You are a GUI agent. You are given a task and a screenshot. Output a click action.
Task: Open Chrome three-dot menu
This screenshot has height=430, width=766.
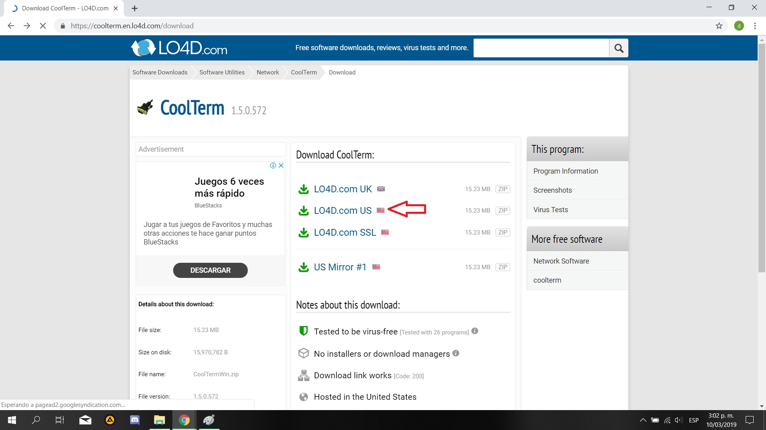pos(755,26)
